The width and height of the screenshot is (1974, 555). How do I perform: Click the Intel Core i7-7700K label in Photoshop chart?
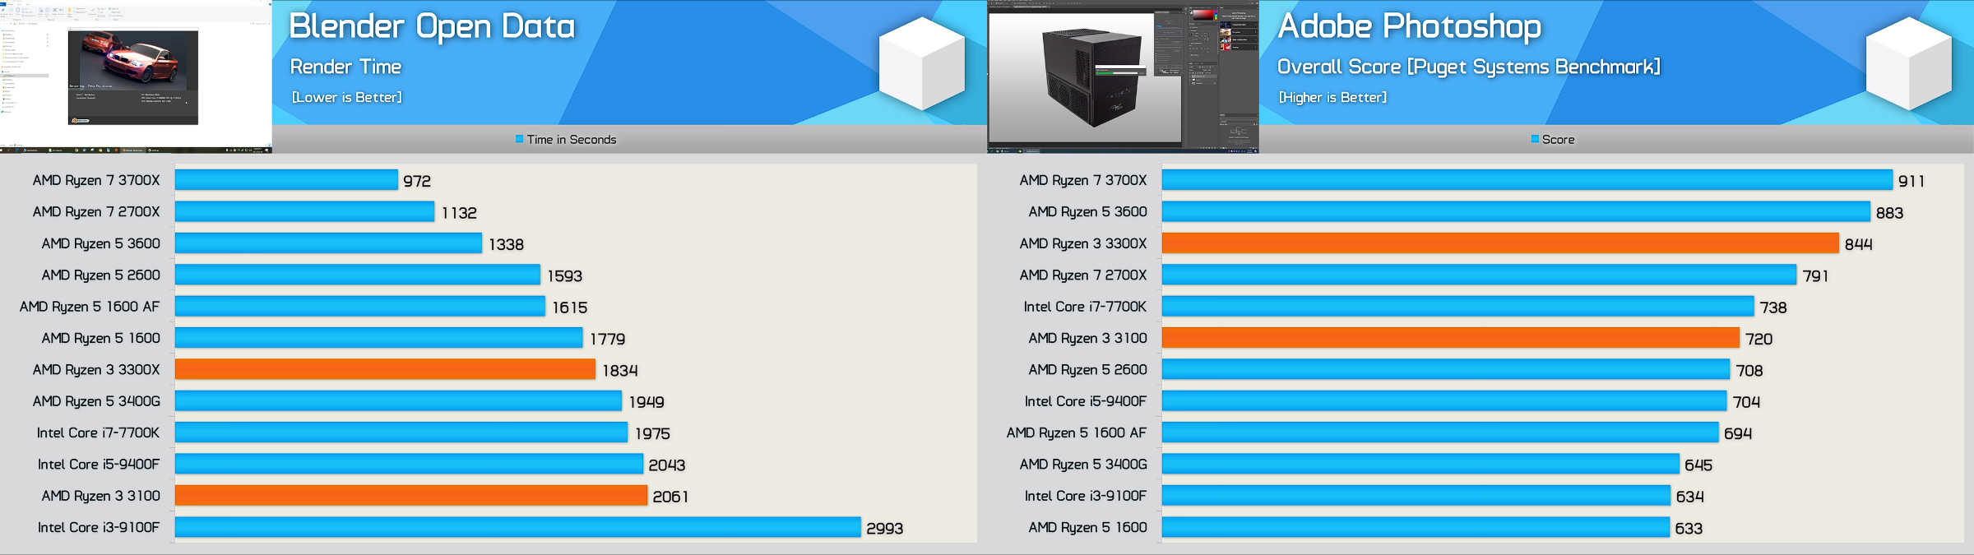(x=1085, y=307)
